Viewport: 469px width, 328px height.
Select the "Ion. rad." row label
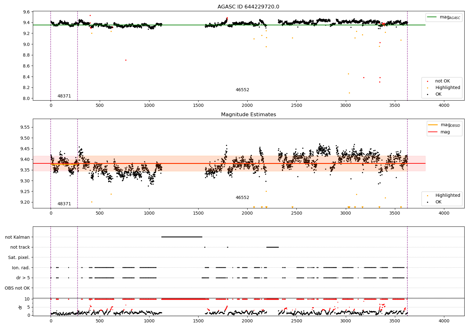21,268
